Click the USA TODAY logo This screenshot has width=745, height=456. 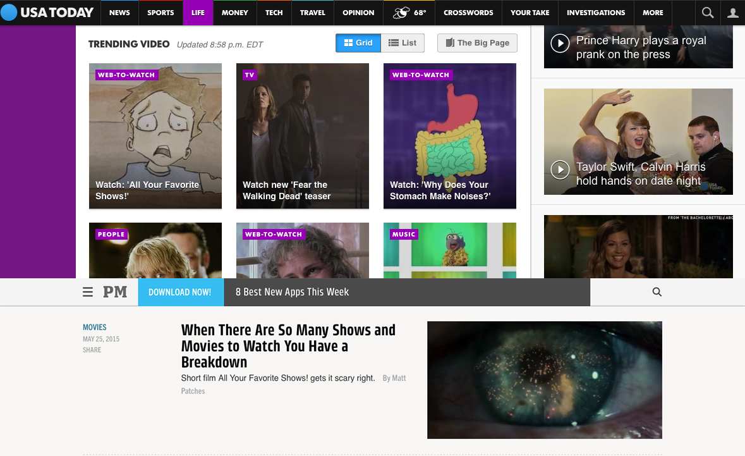(x=47, y=13)
